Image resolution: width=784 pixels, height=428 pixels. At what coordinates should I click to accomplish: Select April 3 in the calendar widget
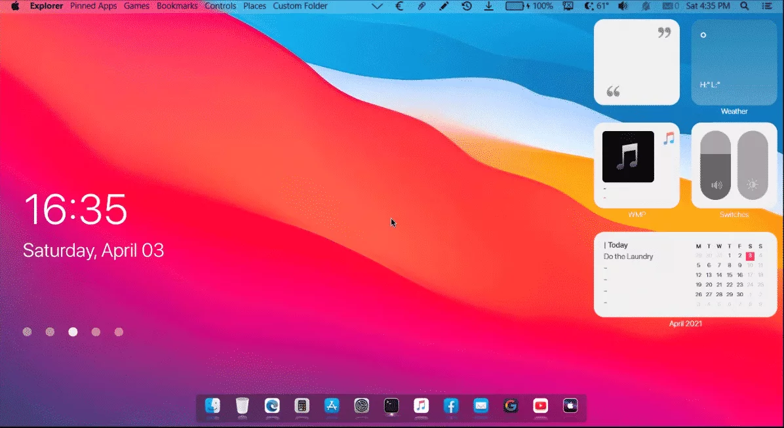tap(750, 256)
